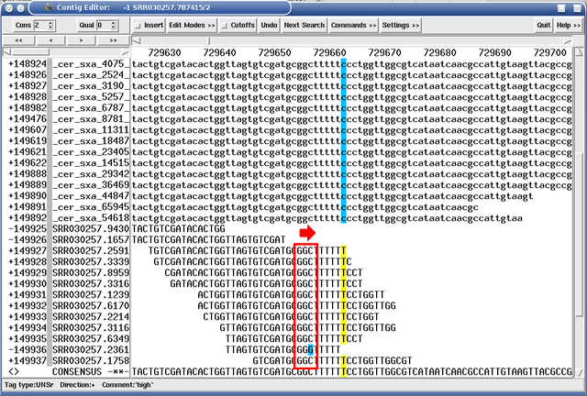Decrease the Cons value with down arrow
The height and width of the screenshot is (396, 587).
tap(50, 28)
